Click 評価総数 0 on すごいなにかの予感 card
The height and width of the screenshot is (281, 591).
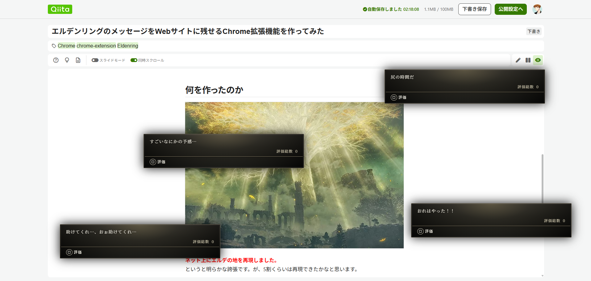click(x=287, y=151)
